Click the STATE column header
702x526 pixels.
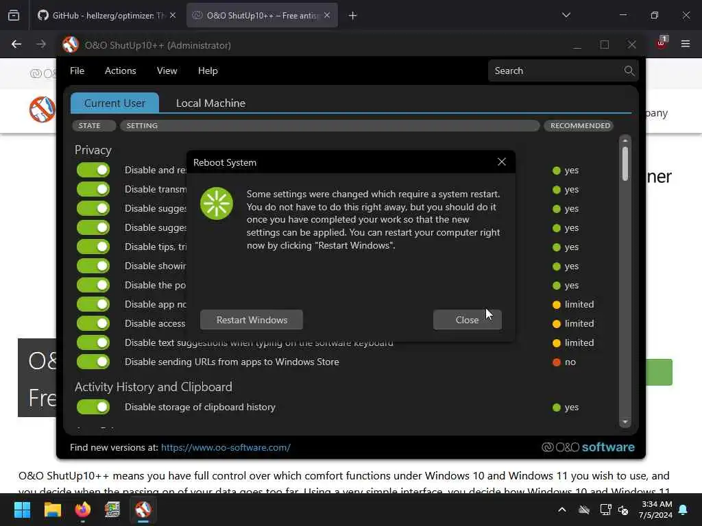point(93,126)
